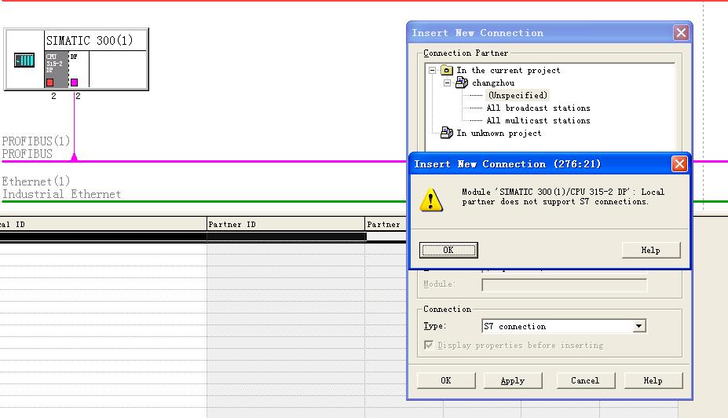Toggle 'Display properties before inserting' checkbox

coord(429,345)
